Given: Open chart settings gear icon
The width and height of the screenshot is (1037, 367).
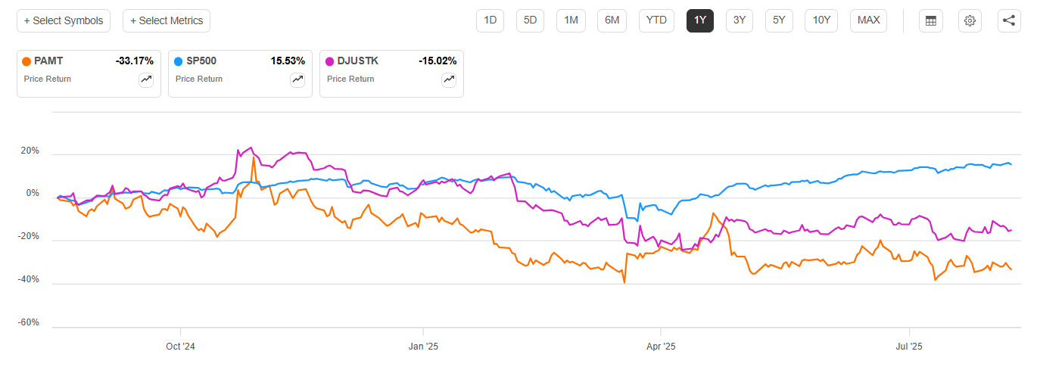Looking at the screenshot, I should pyautogui.click(x=970, y=20).
